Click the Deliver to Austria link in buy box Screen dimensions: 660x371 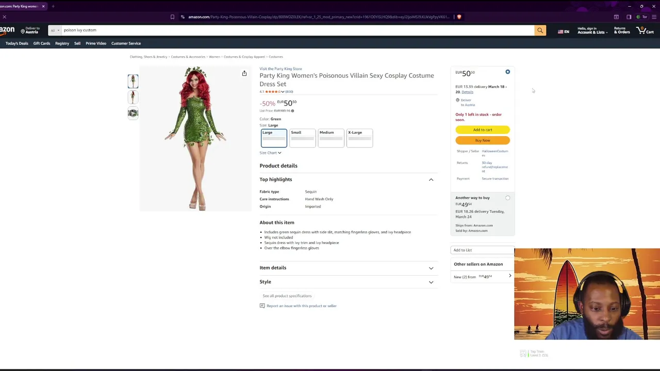(x=467, y=103)
